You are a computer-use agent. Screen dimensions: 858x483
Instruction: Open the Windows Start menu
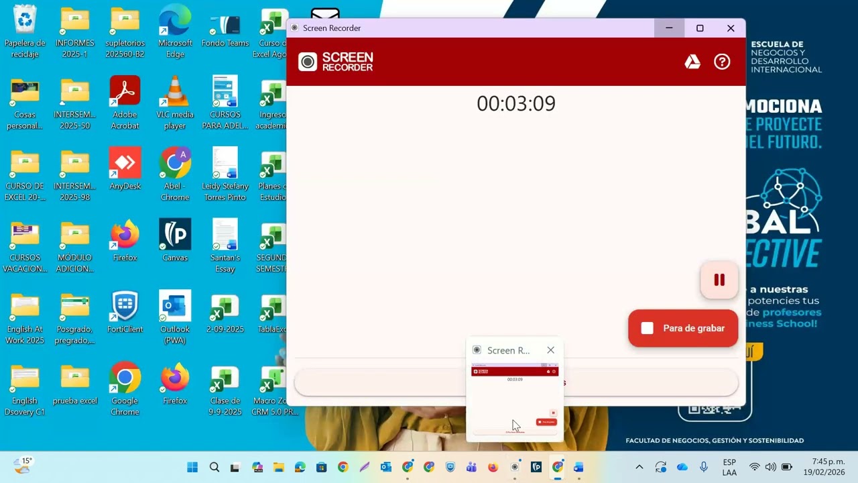pyautogui.click(x=192, y=467)
